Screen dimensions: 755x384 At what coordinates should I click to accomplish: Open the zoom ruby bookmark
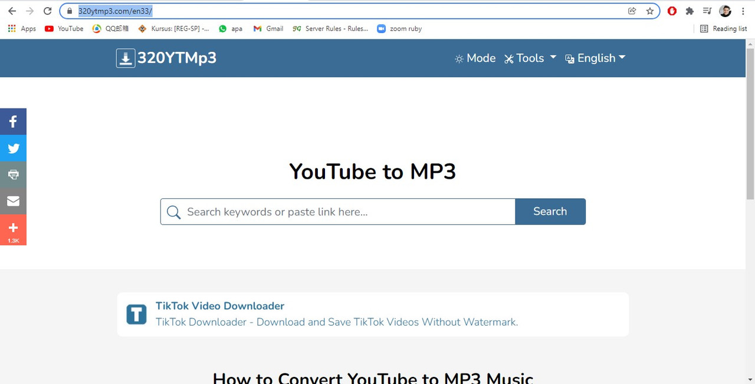(x=399, y=28)
